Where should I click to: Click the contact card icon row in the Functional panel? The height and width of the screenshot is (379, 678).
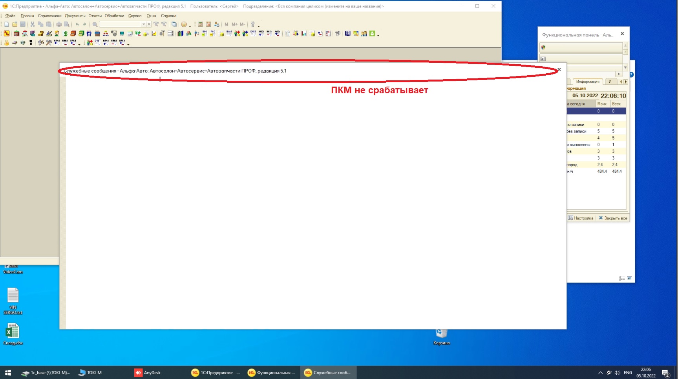pyautogui.click(x=581, y=59)
